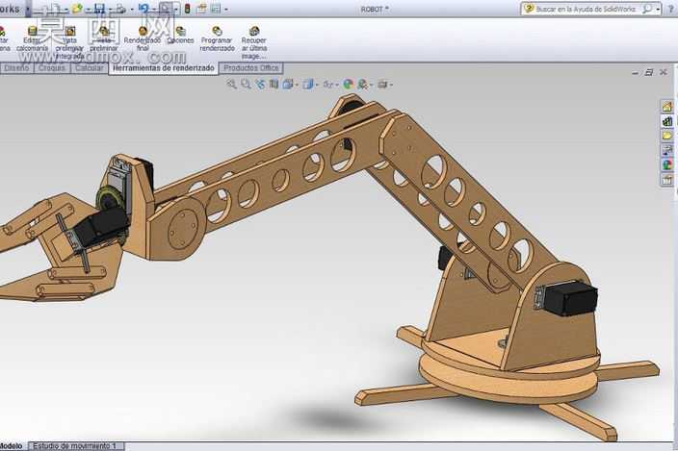Open File Explorer folder side panel
The width and height of the screenshot is (678, 451).
667,136
